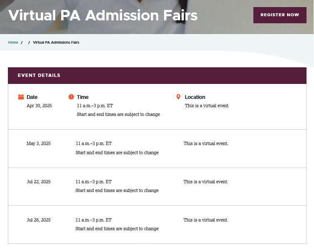Click the Jul 22 event time text

tap(93, 182)
